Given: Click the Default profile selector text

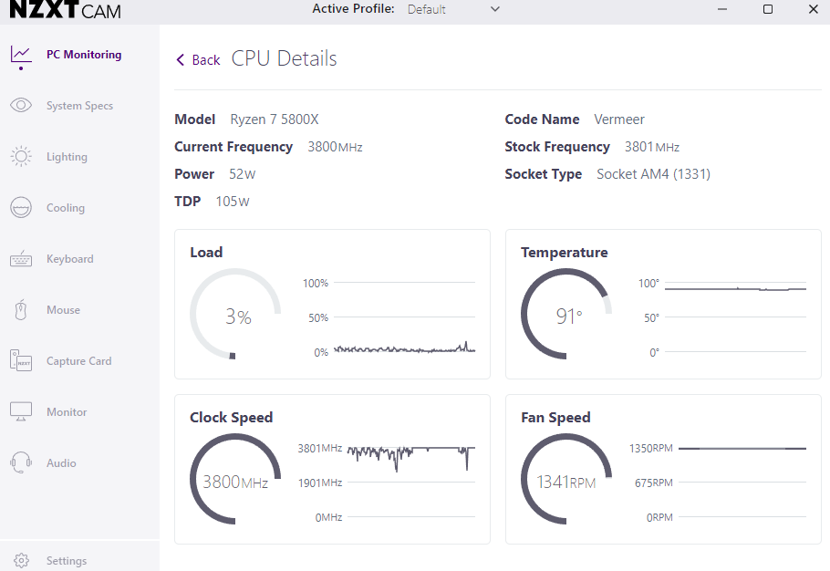Looking at the screenshot, I should click(427, 9).
